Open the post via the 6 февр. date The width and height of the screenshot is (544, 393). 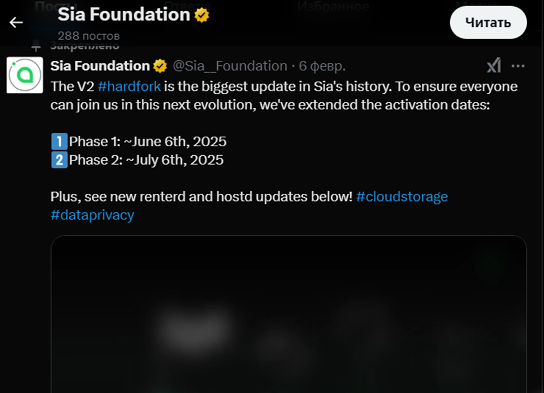[322, 66]
